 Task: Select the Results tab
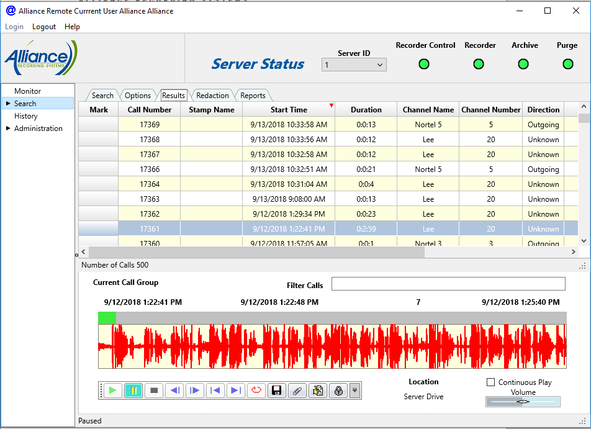click(173, 96)
